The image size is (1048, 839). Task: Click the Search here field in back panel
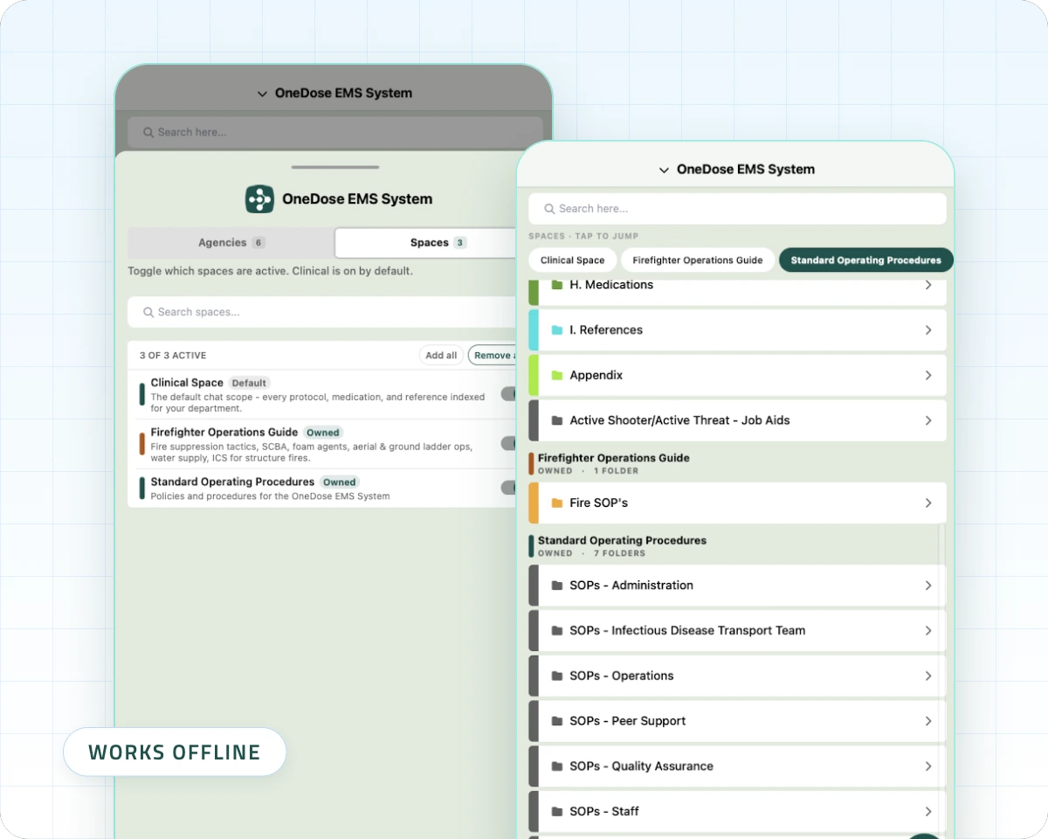click(334, 132)
